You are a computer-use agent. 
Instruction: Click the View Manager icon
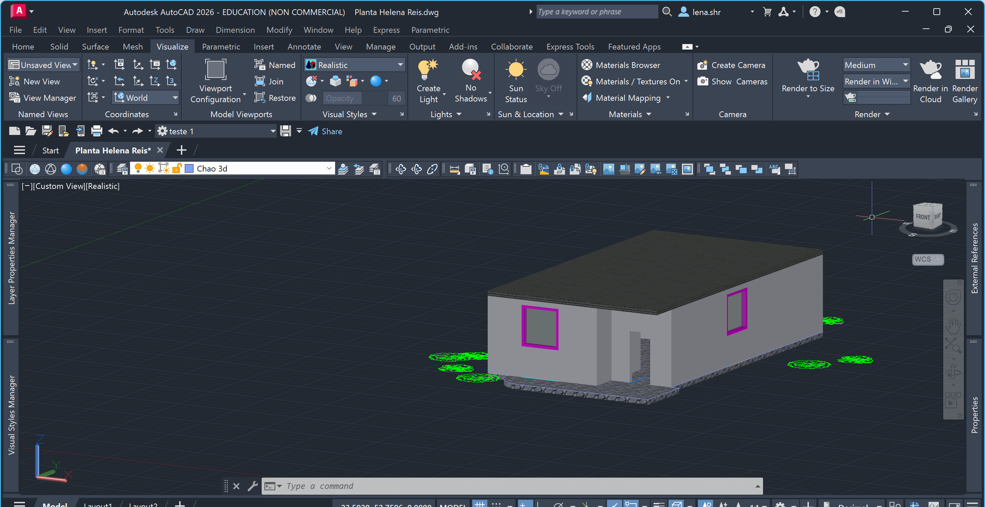click(x=14, y=98)
